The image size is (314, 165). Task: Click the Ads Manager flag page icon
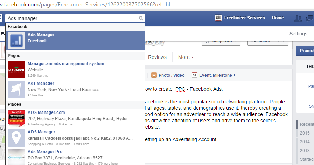(x=16, y=89)
